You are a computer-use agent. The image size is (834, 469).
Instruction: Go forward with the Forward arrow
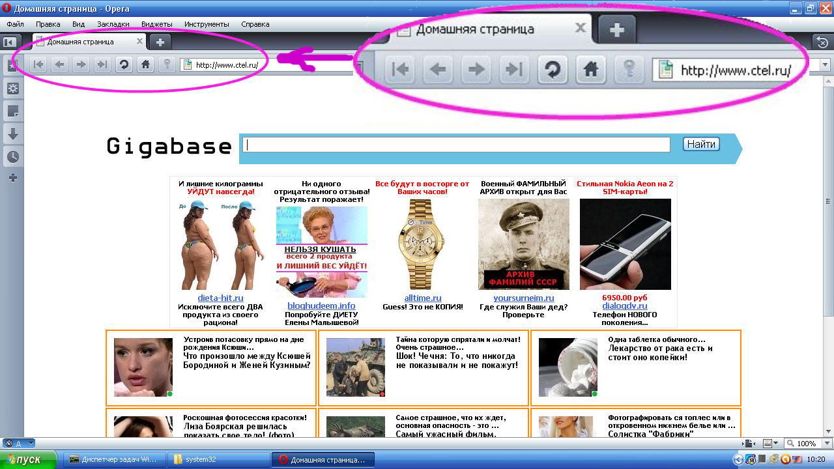coord(80,64)
